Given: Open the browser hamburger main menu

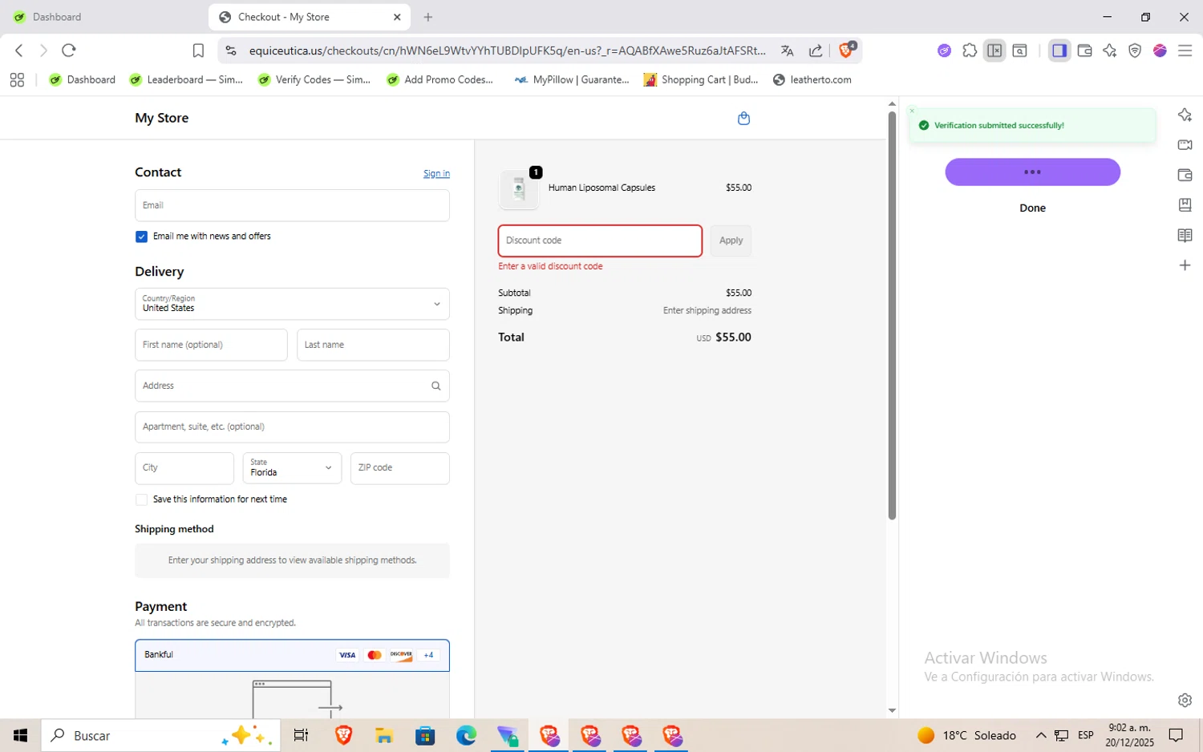Looking at the screenshot, I should click(x=1185, y=51).
